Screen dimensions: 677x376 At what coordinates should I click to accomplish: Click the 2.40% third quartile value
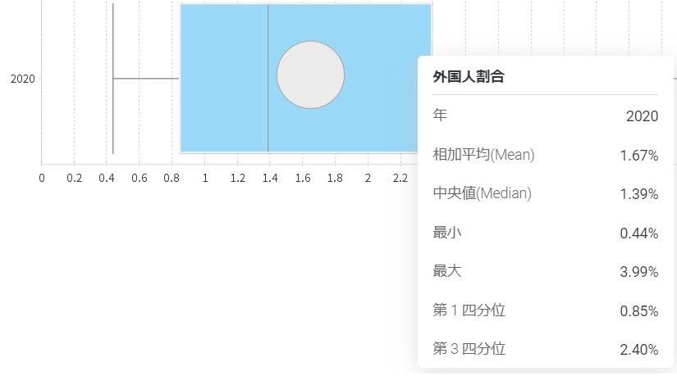[x=639, y=350]
